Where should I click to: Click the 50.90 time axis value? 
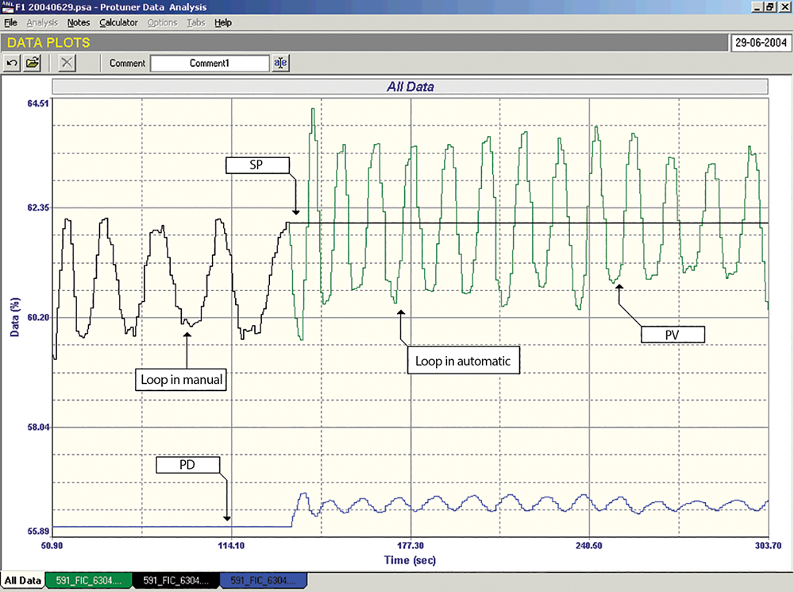(x=52, y=545)
